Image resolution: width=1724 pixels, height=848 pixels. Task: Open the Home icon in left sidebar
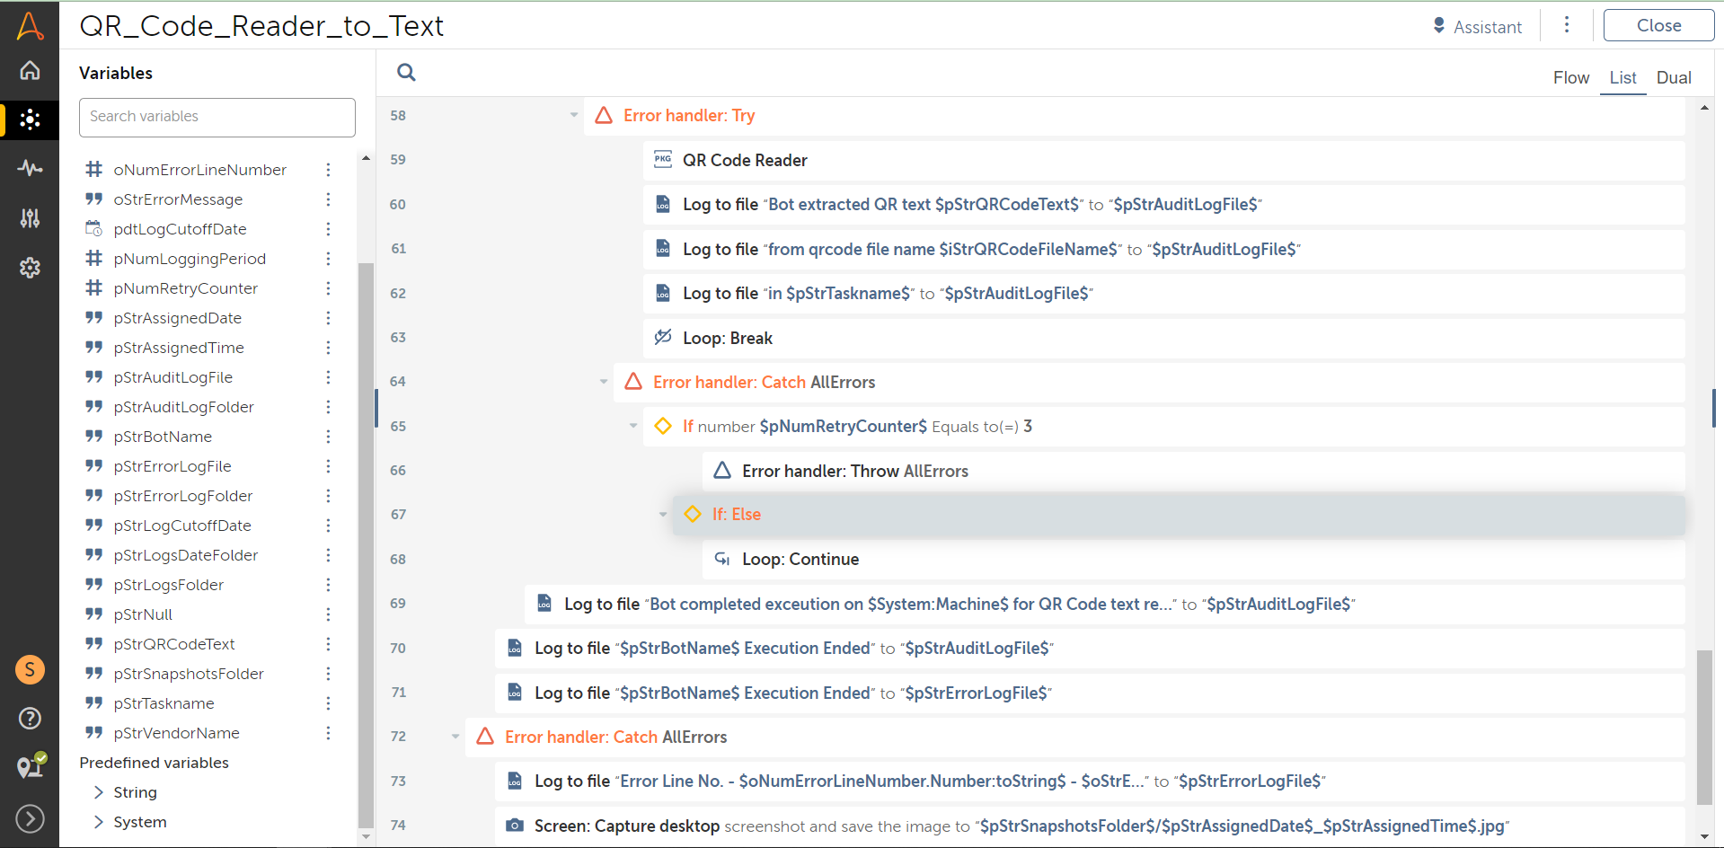coord(30,70)
